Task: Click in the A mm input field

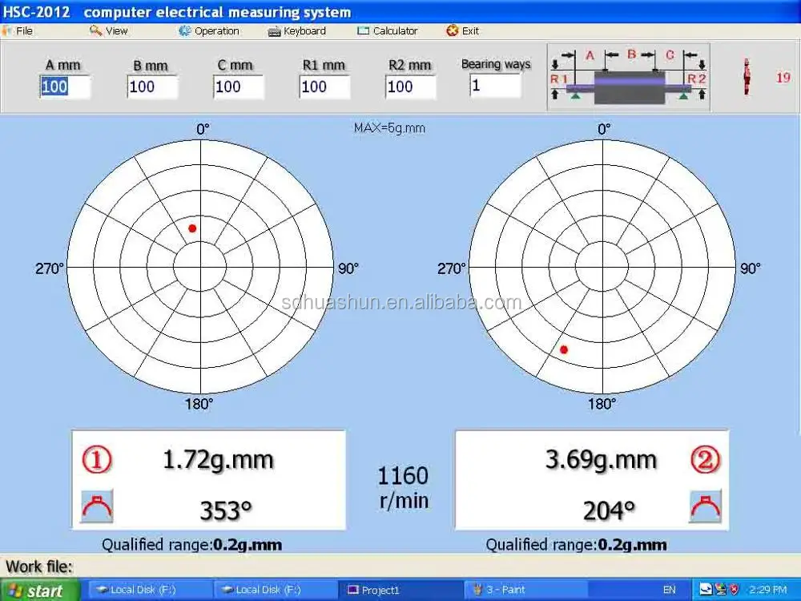Action: click(65, 87)
